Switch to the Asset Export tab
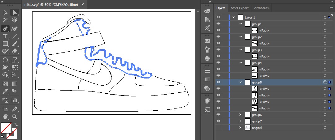This screenshot has width=335, height=140. [x=240, y=8]
